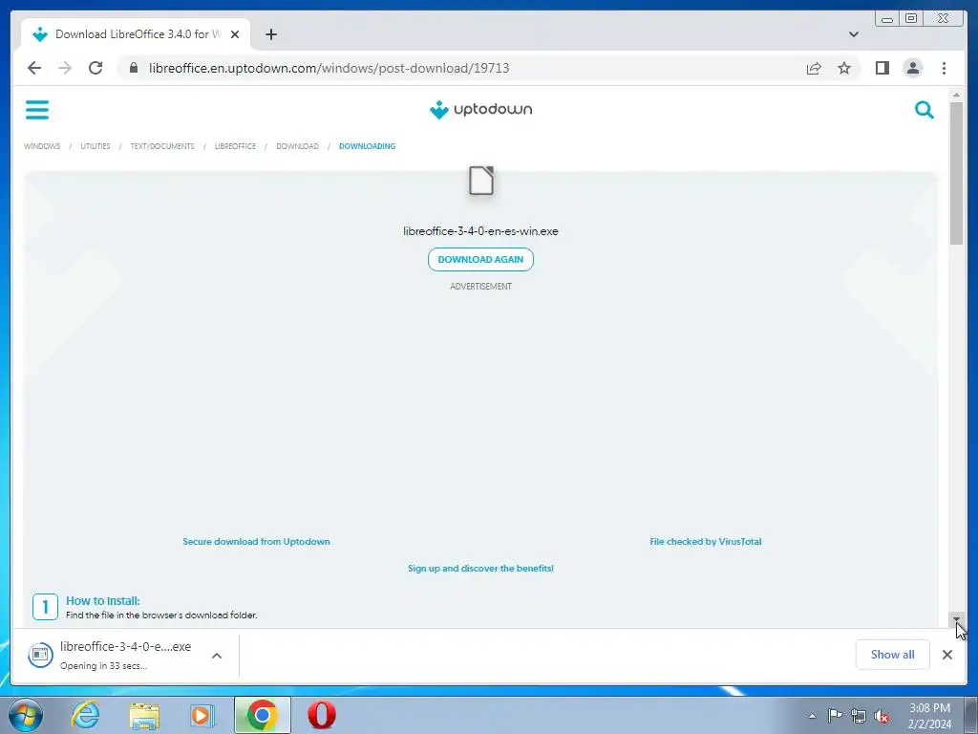This screenshot has width=978, height=734.
Task: Open the Uptodown site search magnifier
Action: pos(924,110)
